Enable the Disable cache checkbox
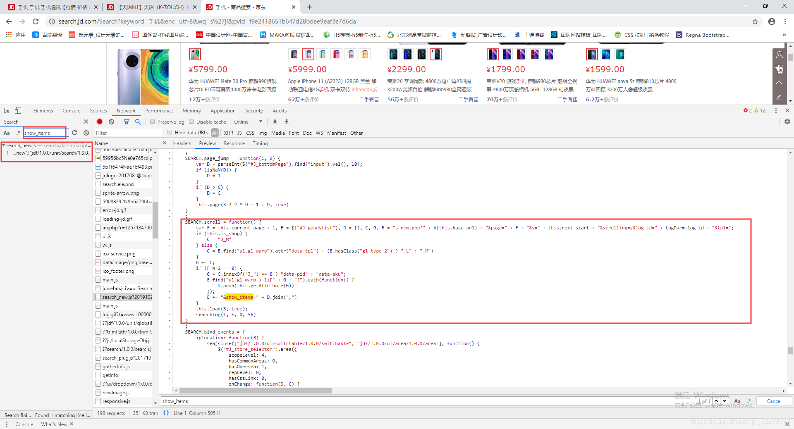The height and width of the screenshot is (429, 794). pos(191,122)
